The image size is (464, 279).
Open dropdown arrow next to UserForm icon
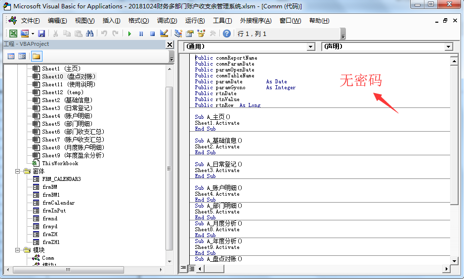(x=33, y=34)
